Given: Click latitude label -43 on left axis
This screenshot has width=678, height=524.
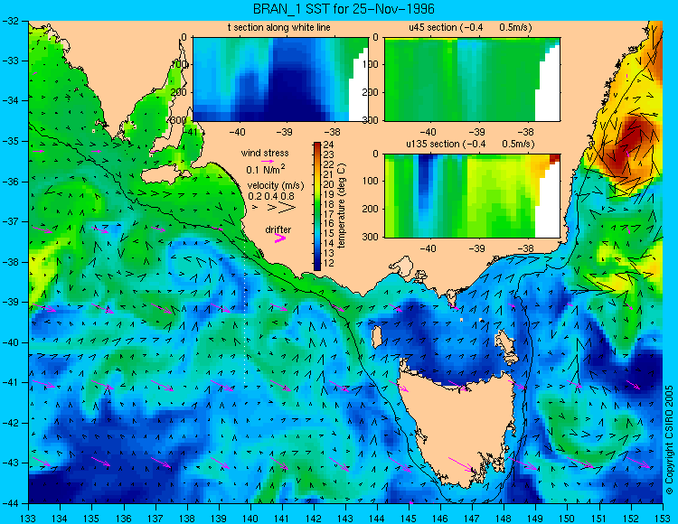Looking at the screenshot, I should point(11,463).
